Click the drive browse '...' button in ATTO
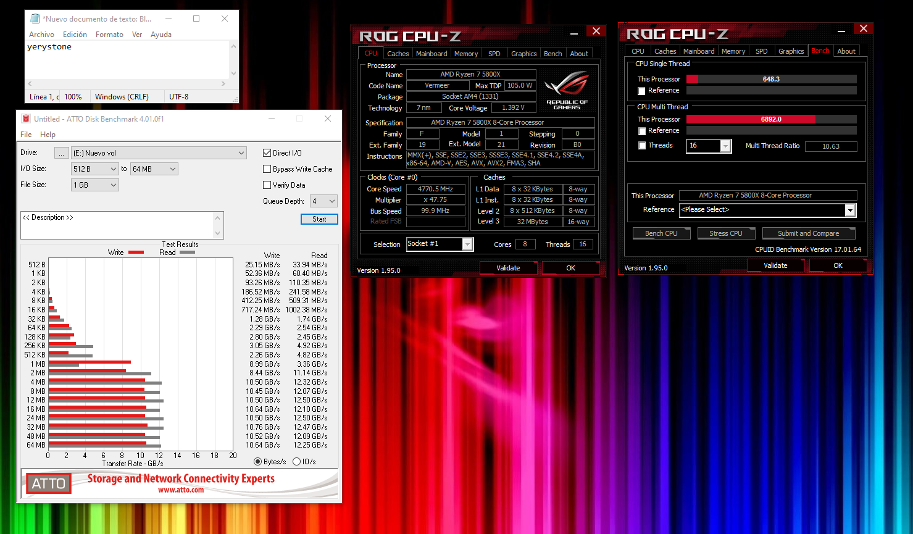 62,152
